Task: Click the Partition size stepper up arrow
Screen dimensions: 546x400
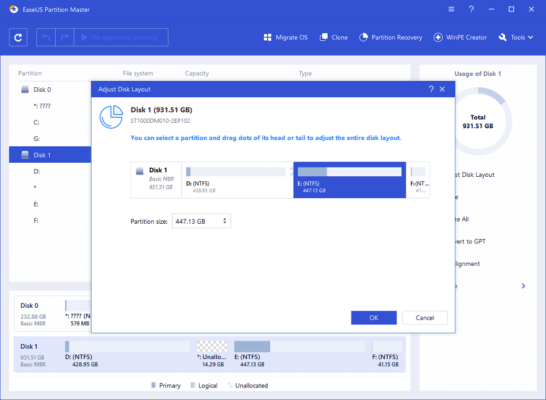Action: tap(224, 218)
